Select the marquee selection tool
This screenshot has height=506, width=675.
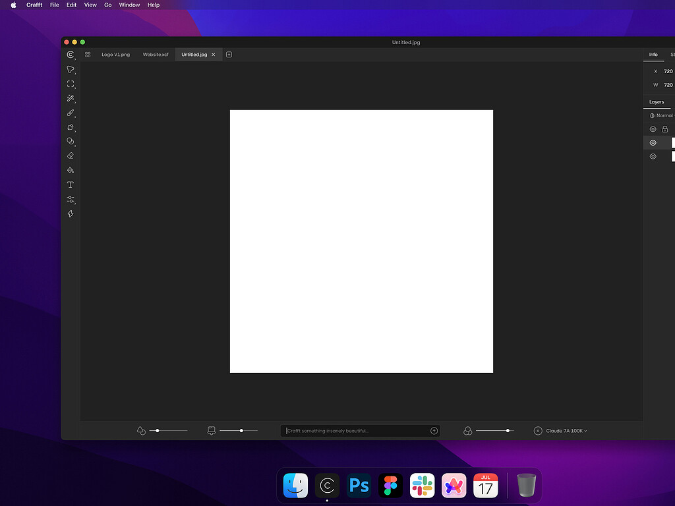[x=71, y=84]
